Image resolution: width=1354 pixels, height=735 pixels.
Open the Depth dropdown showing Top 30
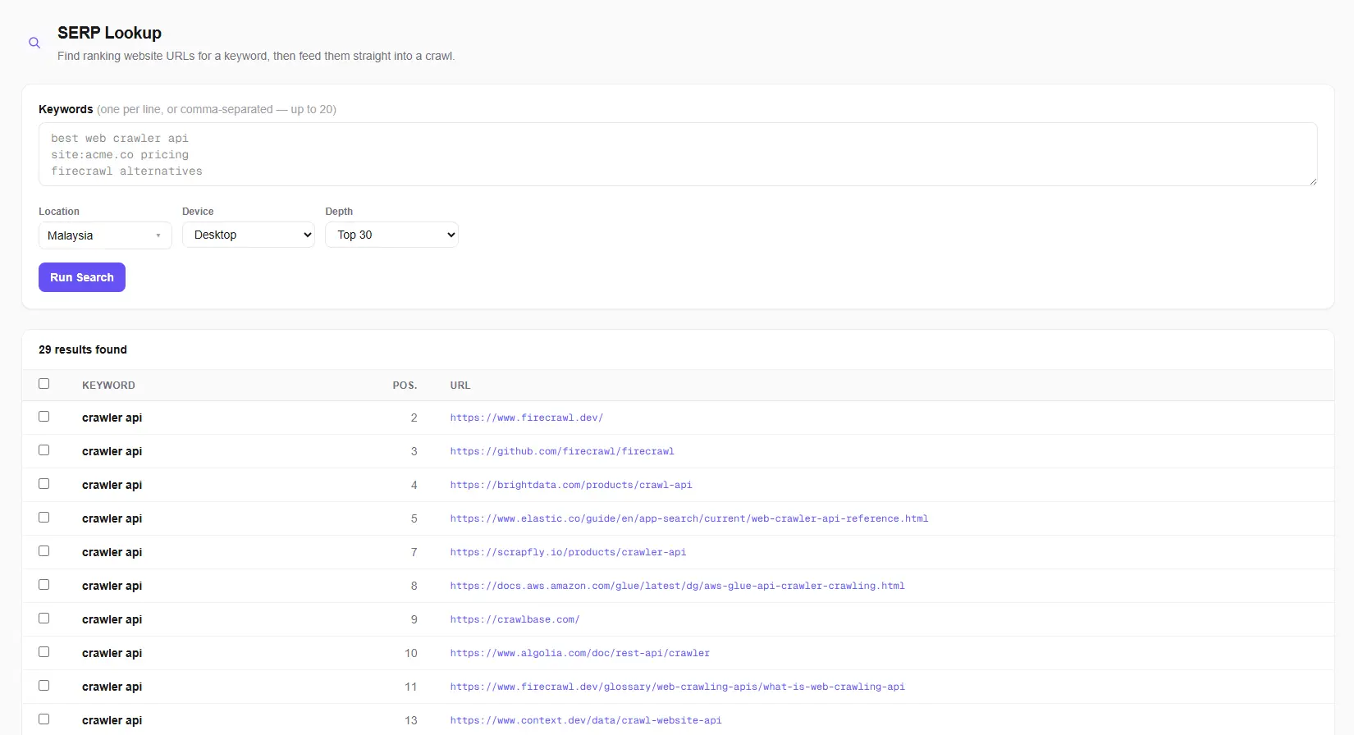(x=391, y=235)
